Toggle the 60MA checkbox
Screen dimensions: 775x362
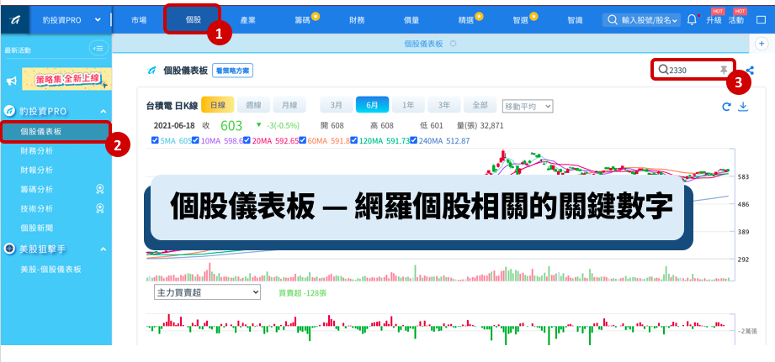302,140
